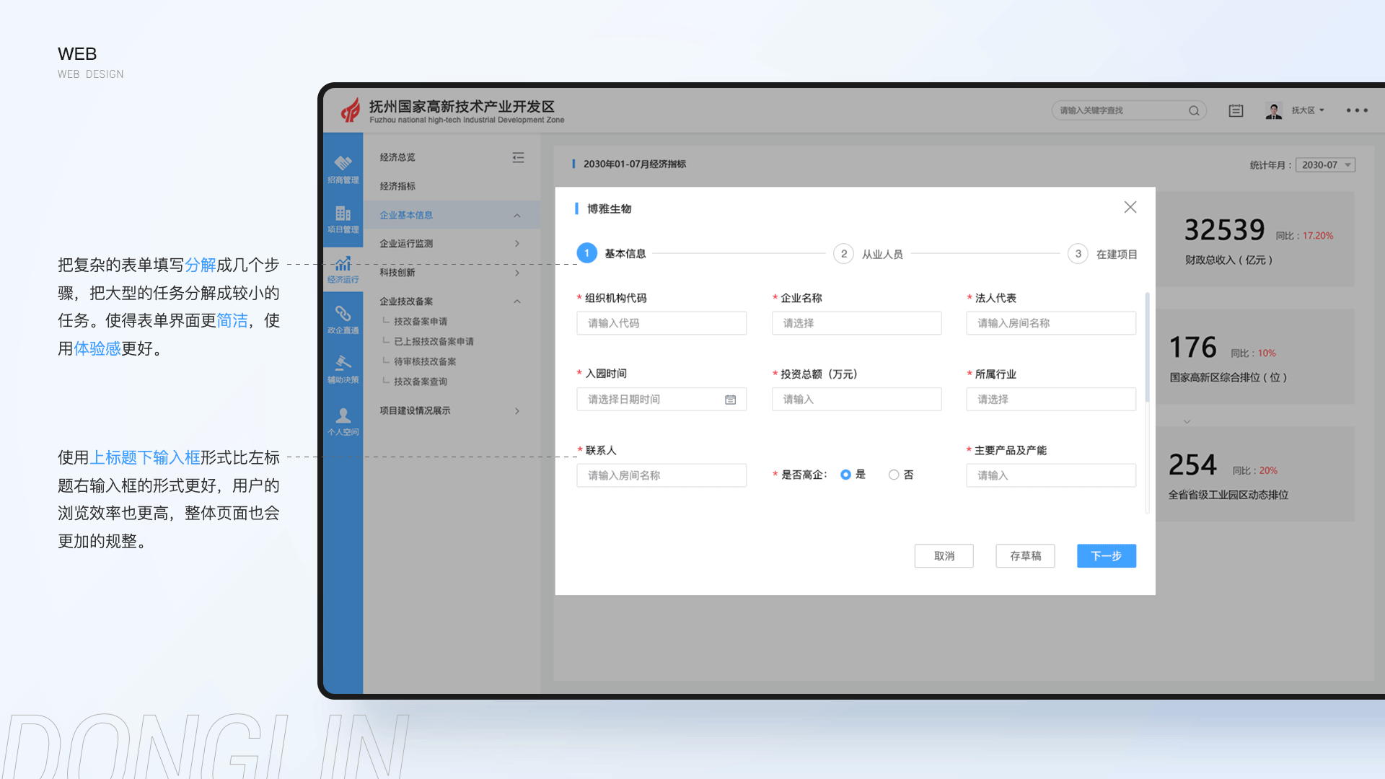The image size is (1385, 779).
Task: Click the 176 国家高新区综合排位 card
Action: pyautogui.click(x=1255, y=357)
